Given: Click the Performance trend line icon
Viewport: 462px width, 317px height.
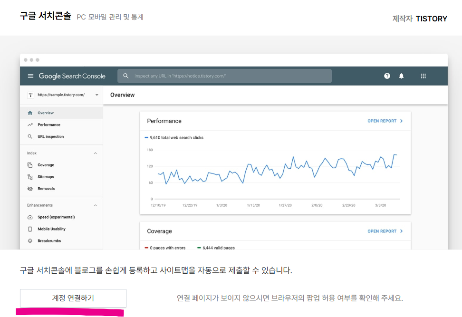Looking at the screenshot, I should [30, 125].
